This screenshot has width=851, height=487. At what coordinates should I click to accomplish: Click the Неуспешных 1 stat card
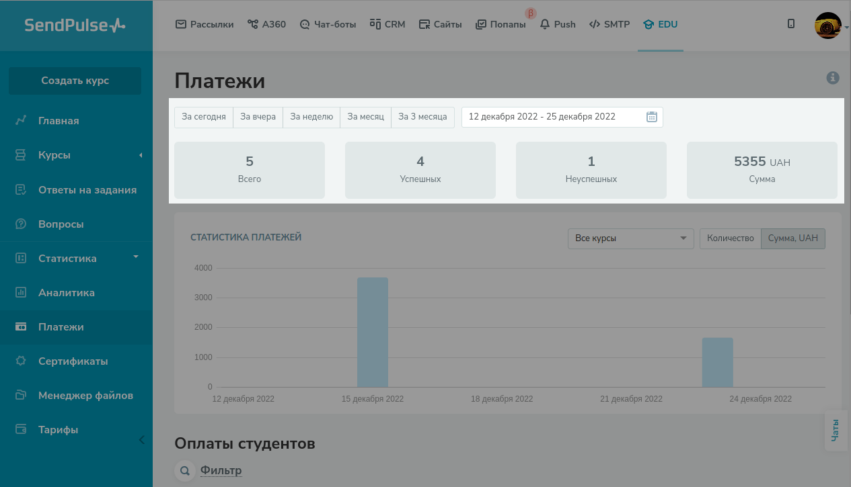[591, 170]
